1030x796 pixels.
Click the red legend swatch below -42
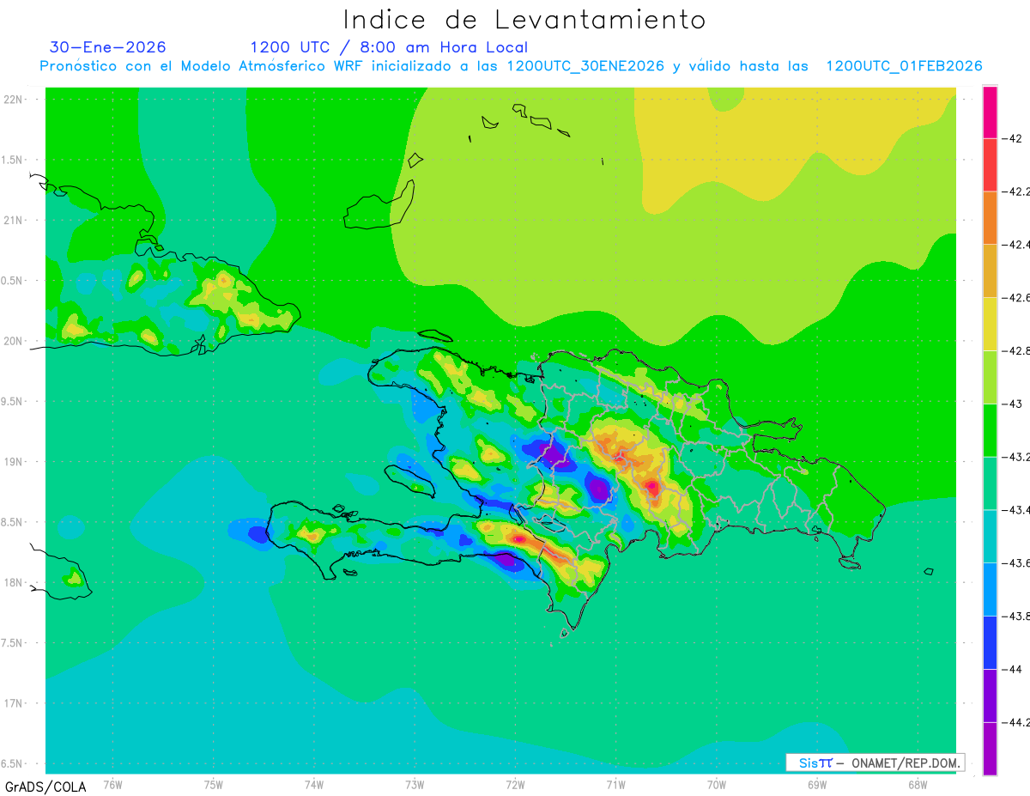tap(990, 165)
